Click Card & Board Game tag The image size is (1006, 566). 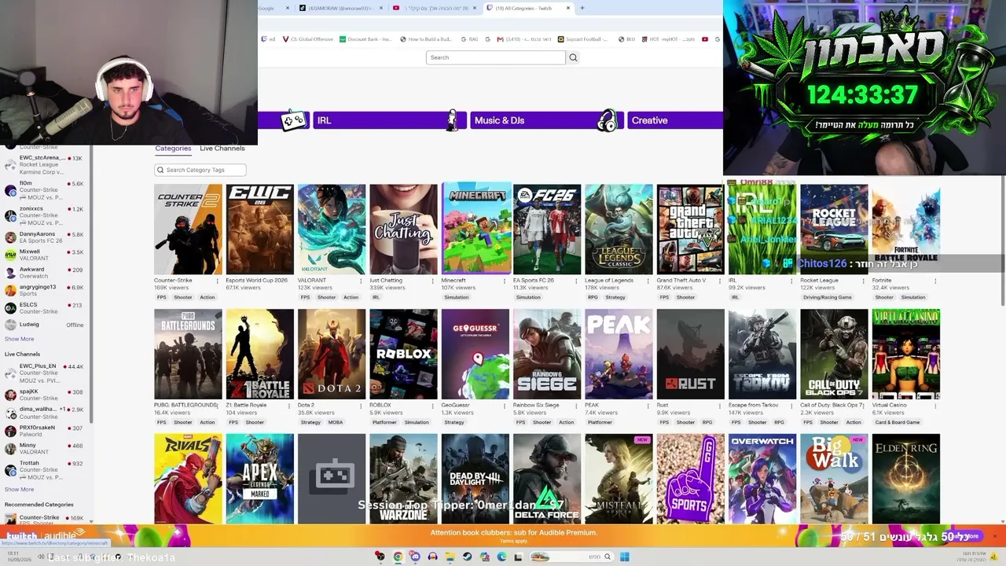897,423
